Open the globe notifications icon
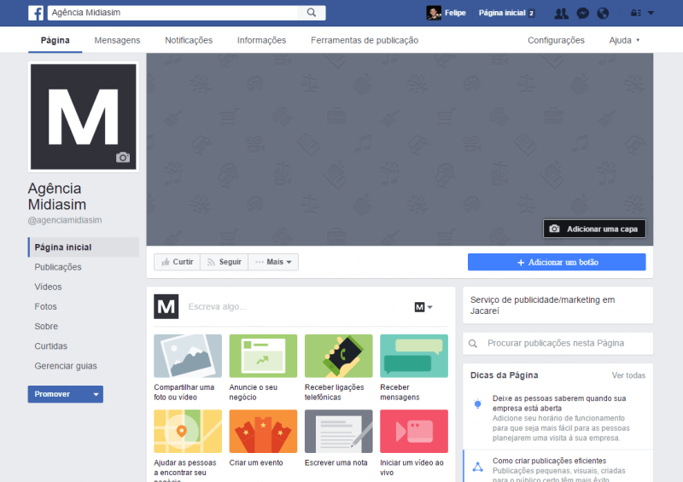 (603, 14)
